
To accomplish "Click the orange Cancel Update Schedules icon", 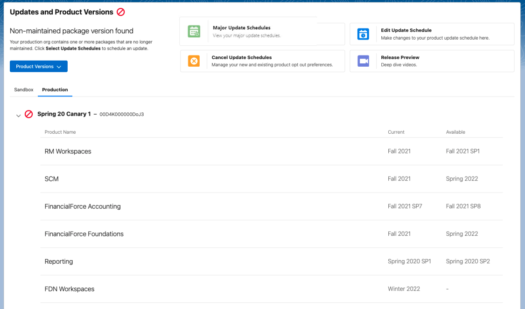I will (194, 61).
